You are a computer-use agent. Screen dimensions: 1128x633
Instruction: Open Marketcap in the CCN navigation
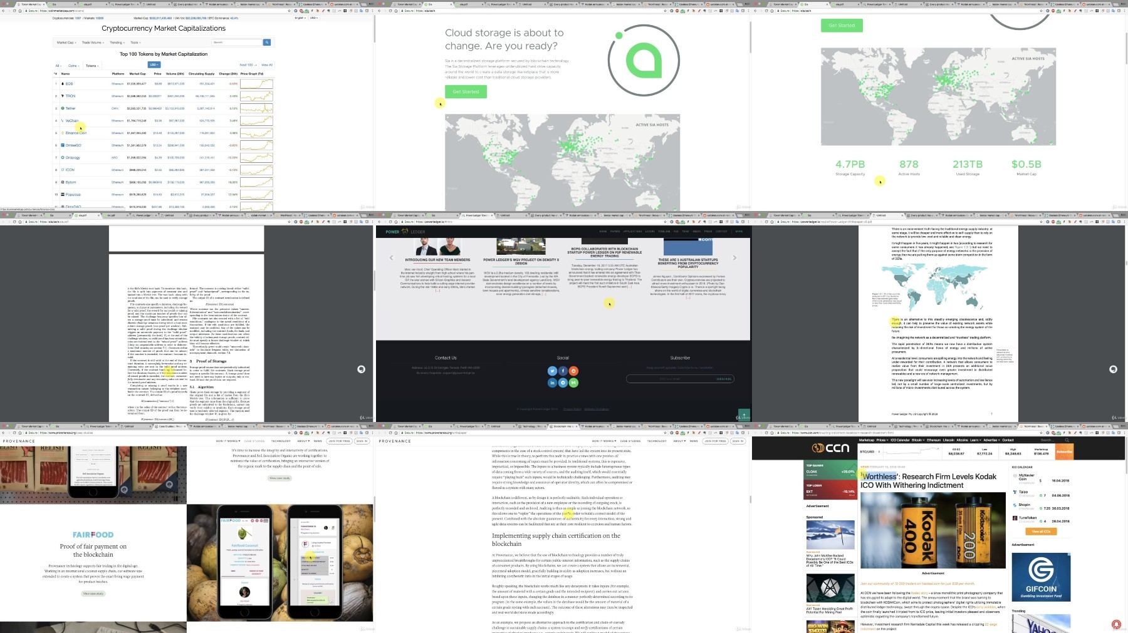(x=867, y=440)
